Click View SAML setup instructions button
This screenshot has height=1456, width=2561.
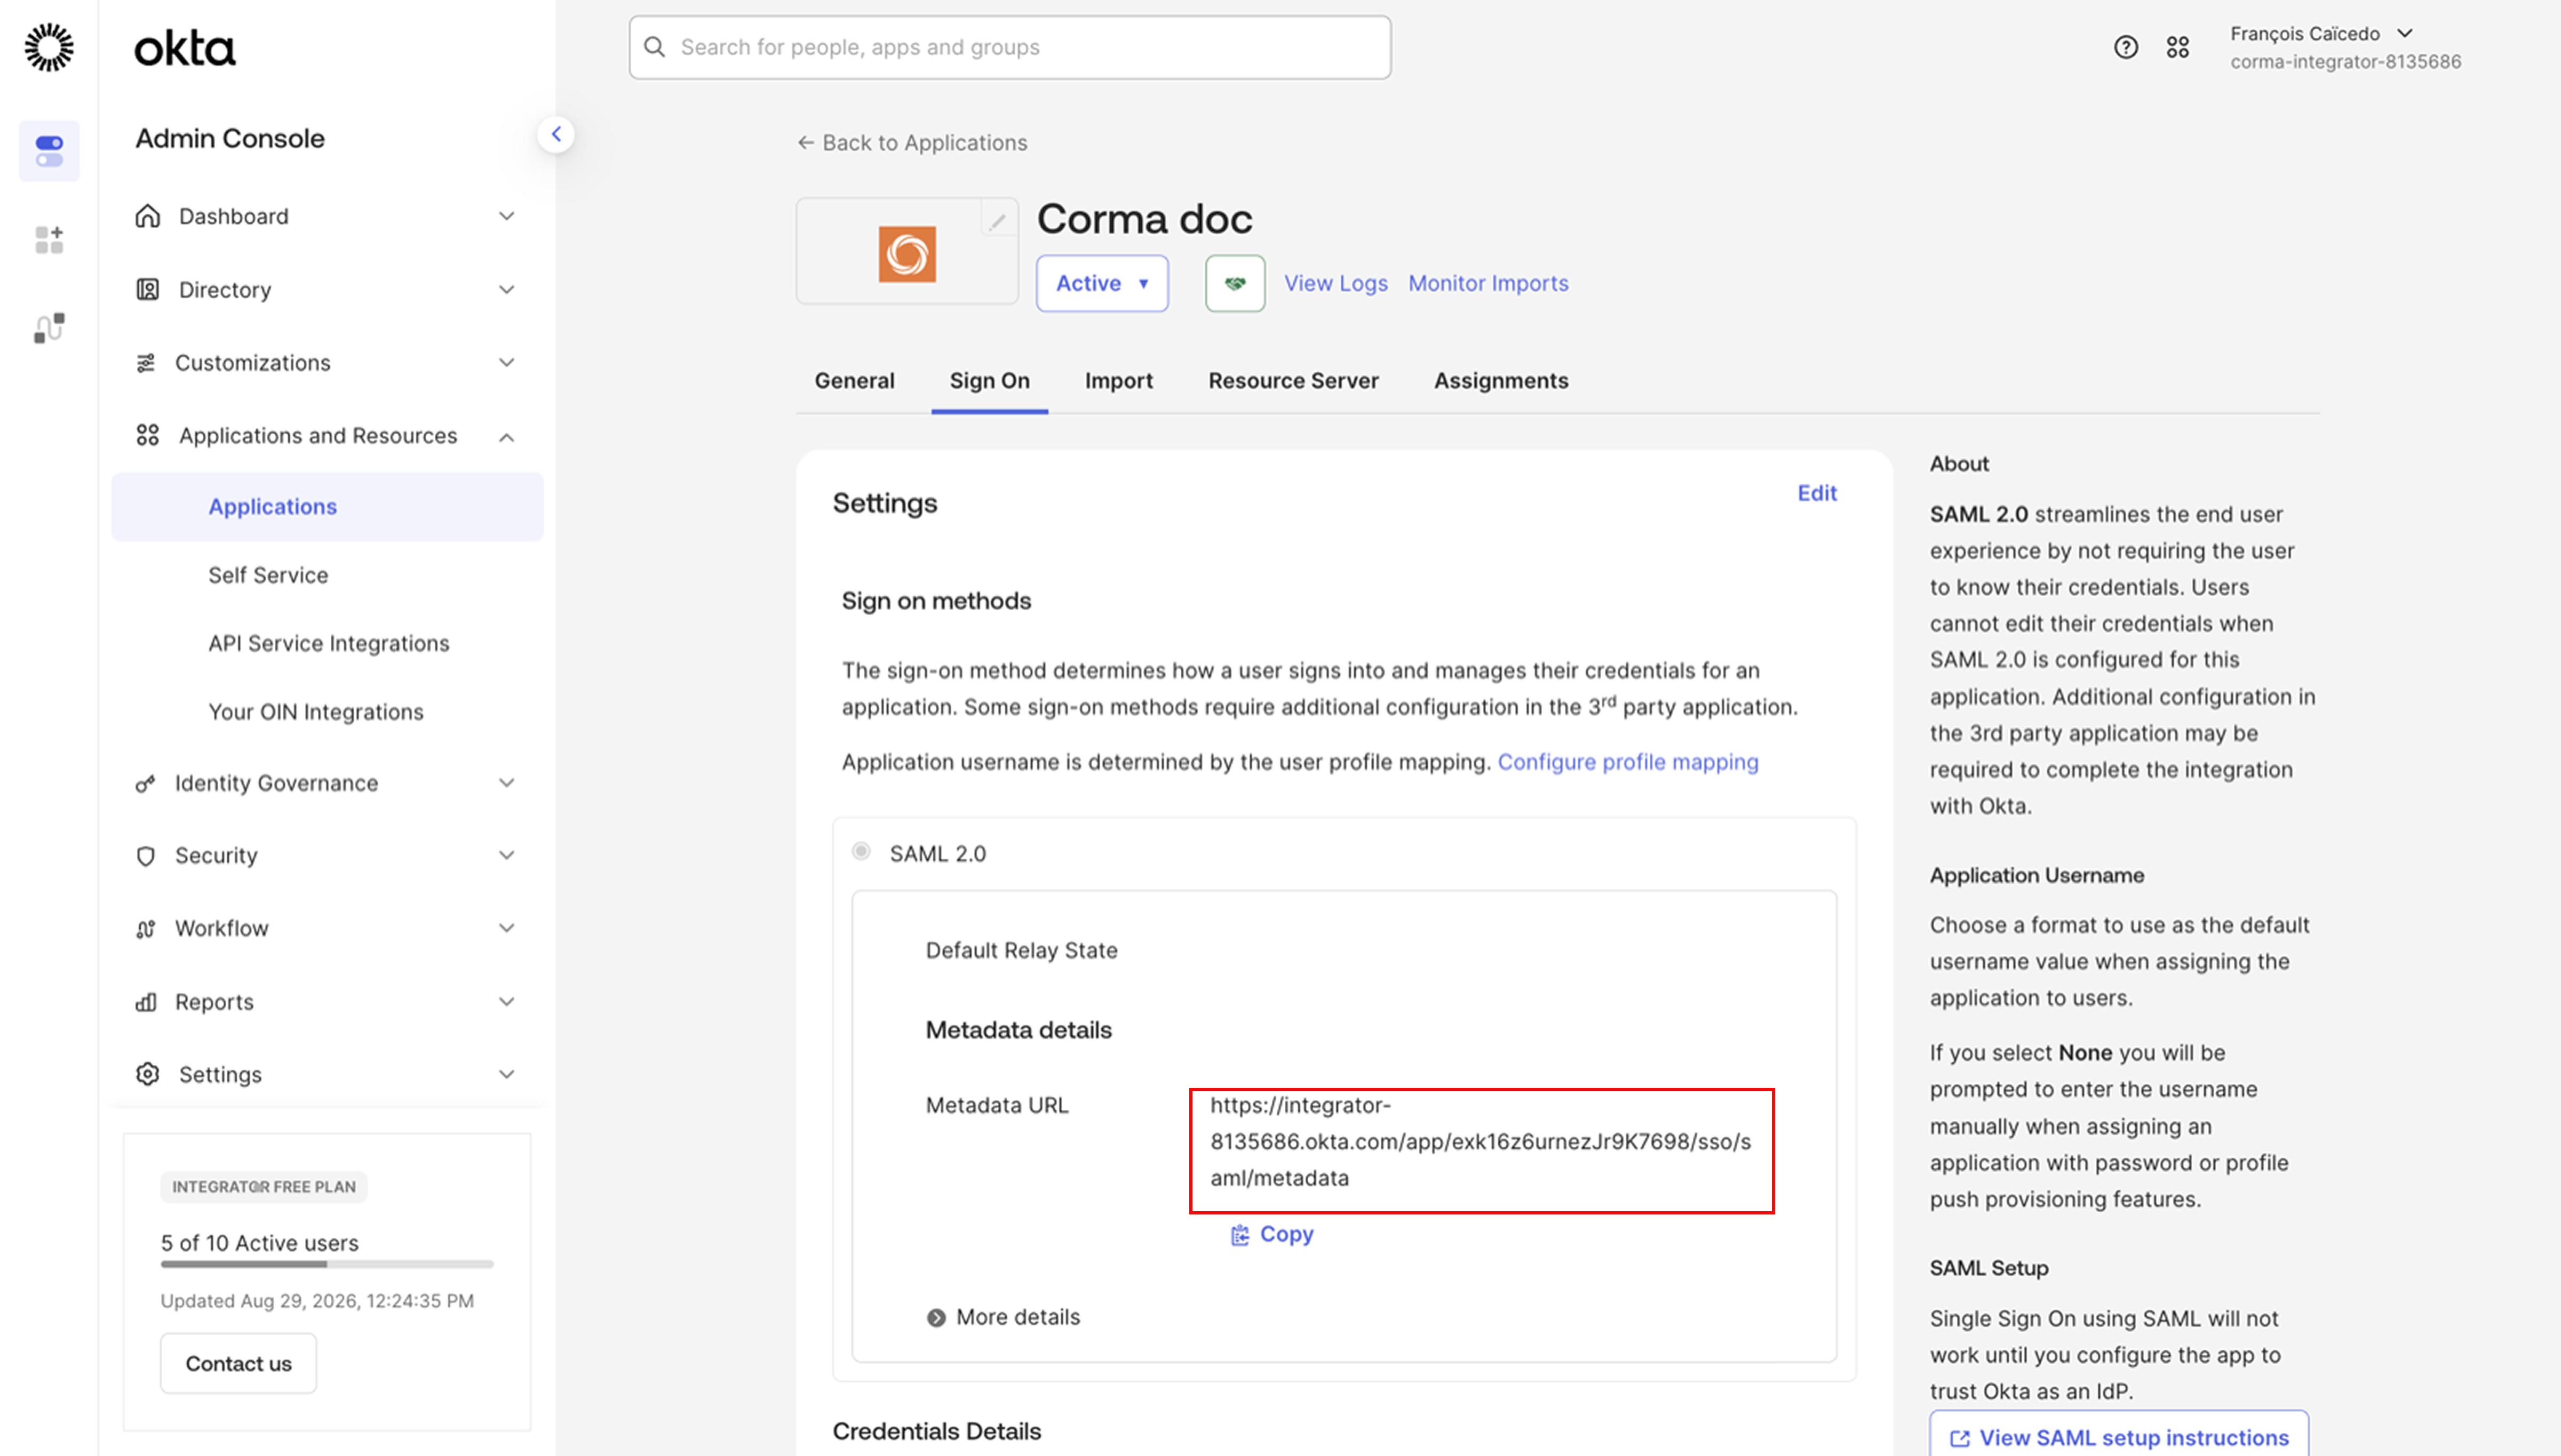(2119, 1437)
